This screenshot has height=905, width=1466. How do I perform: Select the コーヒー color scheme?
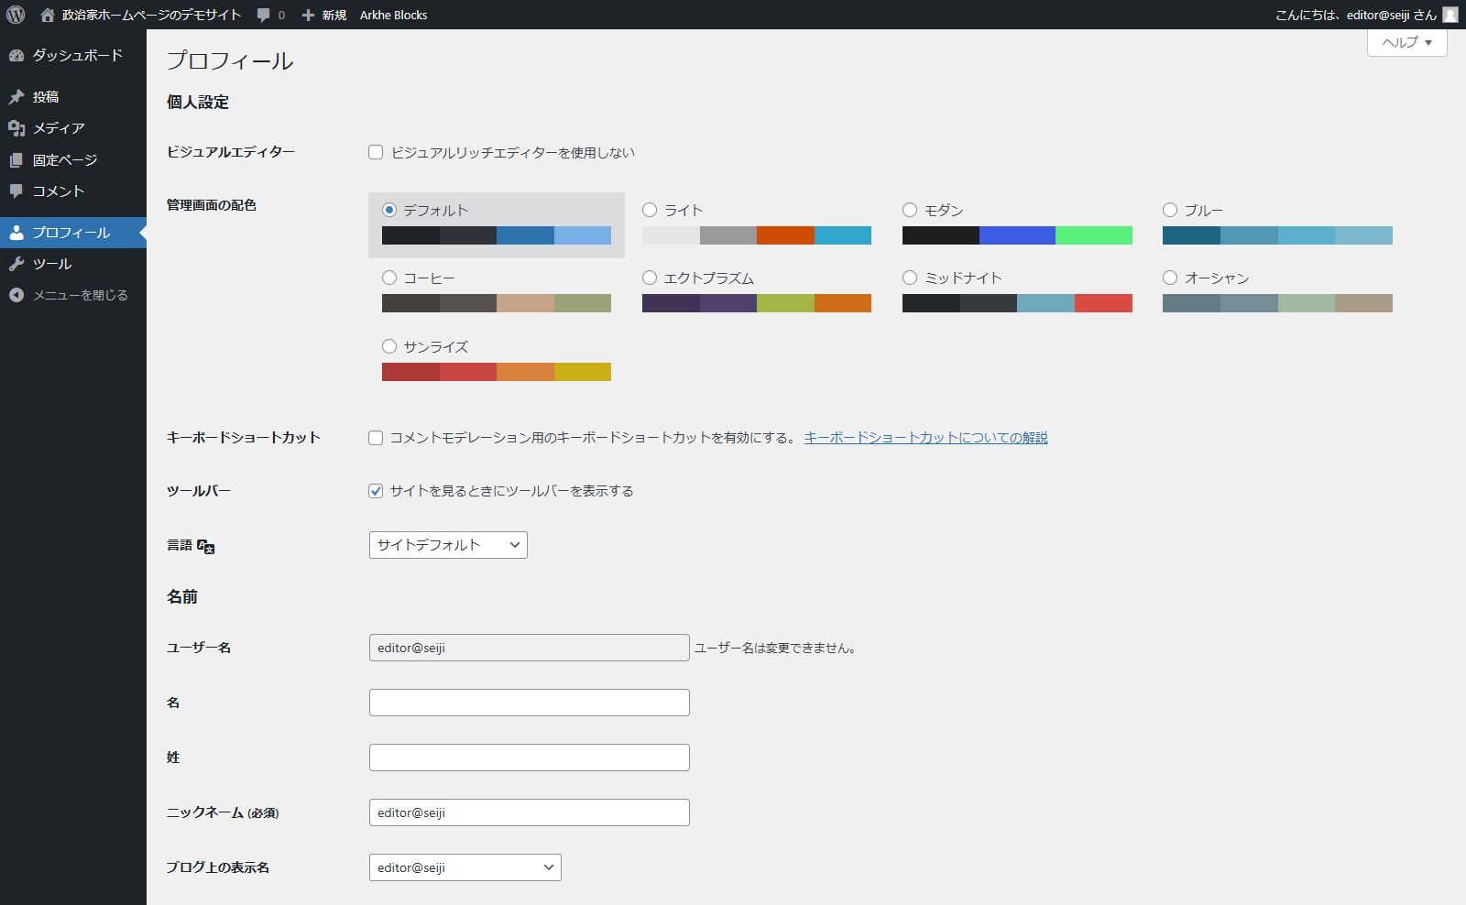click(389, 278)
